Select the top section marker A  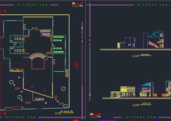tap(5, 11)
